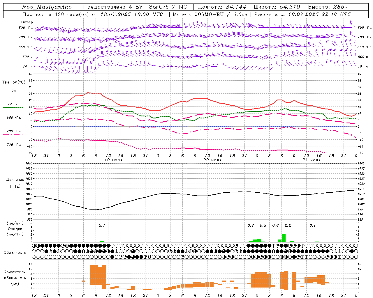Click the tallest green precipitation bar
Screen dimensions: 373x298
pyautogui.click(x=284, y=238)
